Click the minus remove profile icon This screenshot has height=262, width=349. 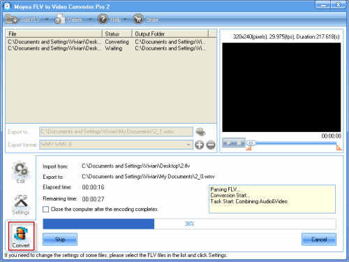[211, 145]
